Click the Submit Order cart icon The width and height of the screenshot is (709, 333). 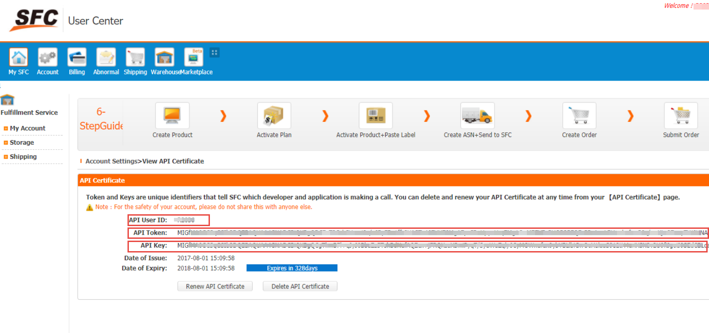tap(681, 116)
